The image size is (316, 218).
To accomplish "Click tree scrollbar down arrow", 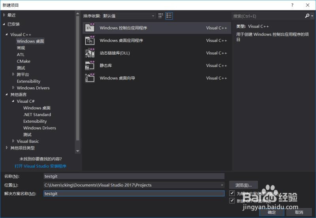I will tap(77, 151).
